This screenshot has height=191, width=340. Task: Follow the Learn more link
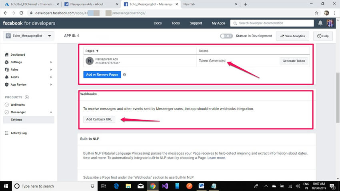[x=216, y=158]
